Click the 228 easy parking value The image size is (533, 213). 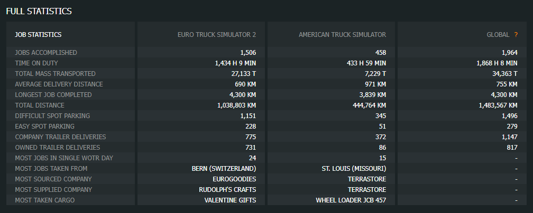pos(251,126)
